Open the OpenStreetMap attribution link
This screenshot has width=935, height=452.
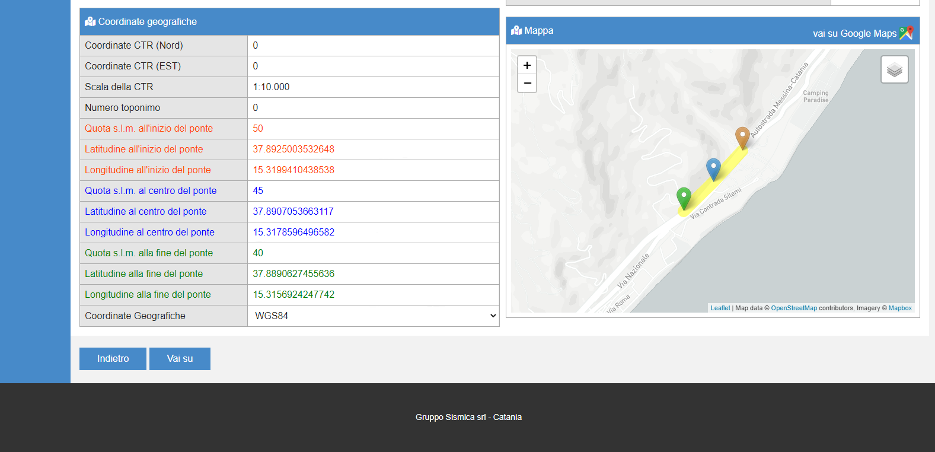tap(793, 308)
